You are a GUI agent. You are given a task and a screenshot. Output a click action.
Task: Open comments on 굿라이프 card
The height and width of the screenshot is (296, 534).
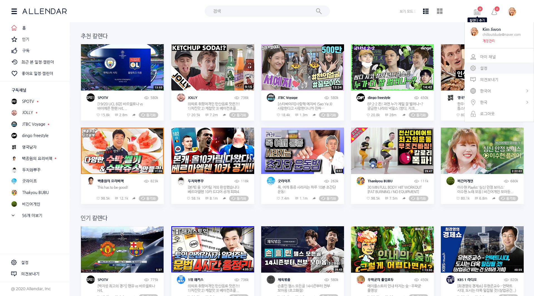click(x=297, y=198)
